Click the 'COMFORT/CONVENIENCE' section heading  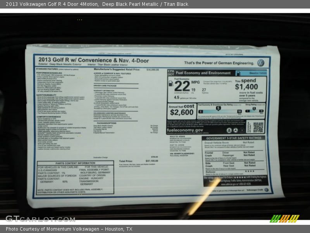click(x=49, y=117)
